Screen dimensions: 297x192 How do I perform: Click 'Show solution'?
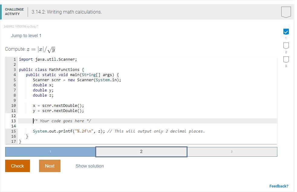click(x=90, y=166)
